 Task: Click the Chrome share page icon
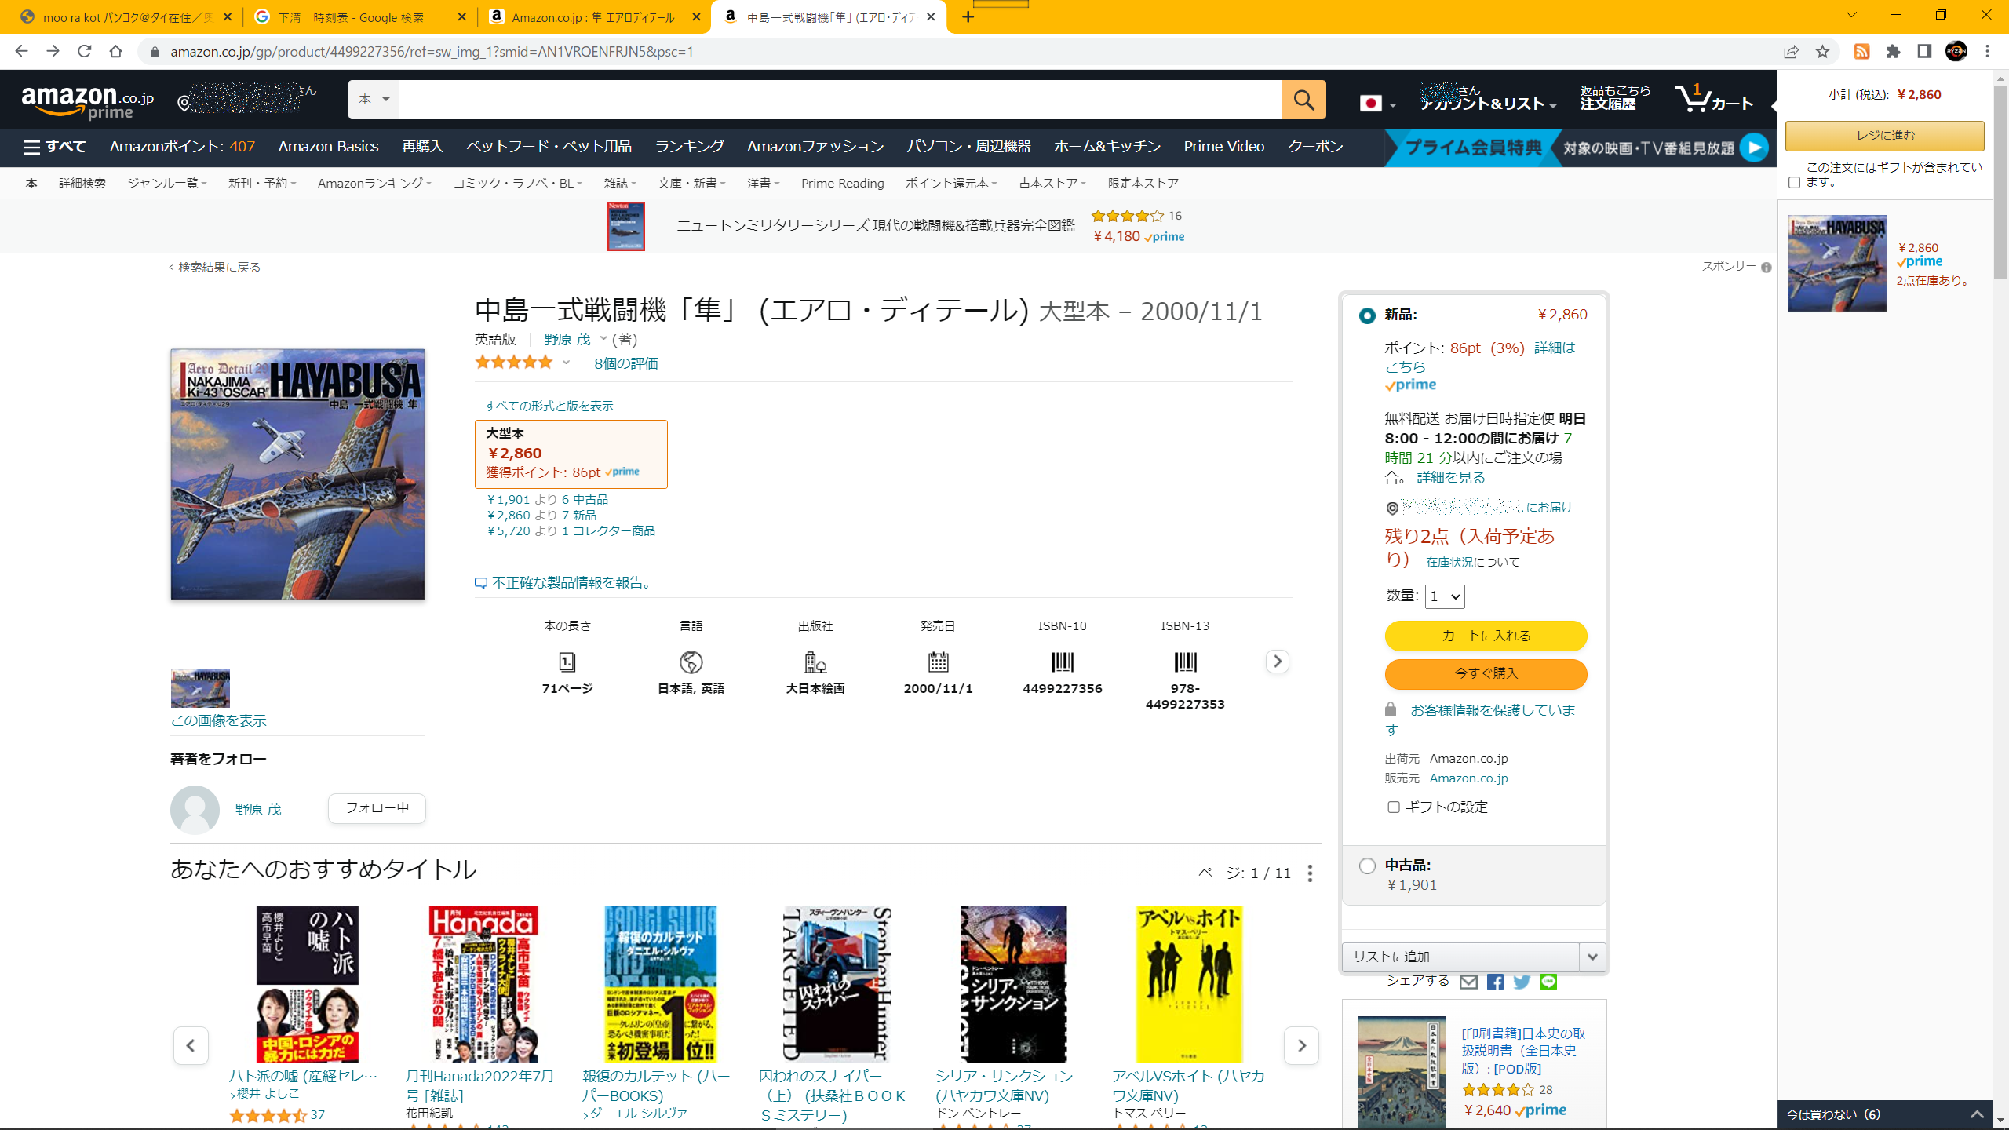point(1791,52)
